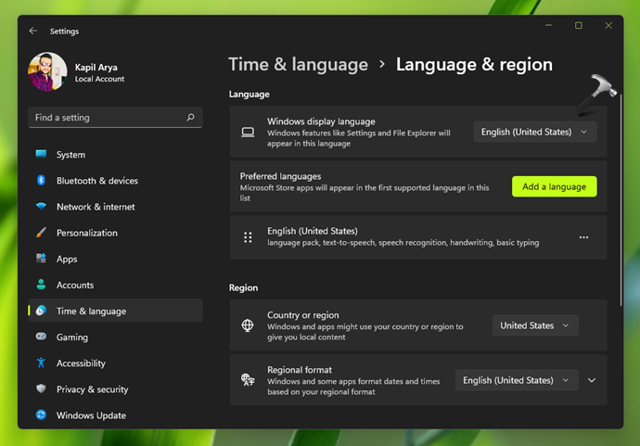Open Windows display language dropdown
This screenshot has width=640, height=446.
pyautogui.click(x=534, y=132)
